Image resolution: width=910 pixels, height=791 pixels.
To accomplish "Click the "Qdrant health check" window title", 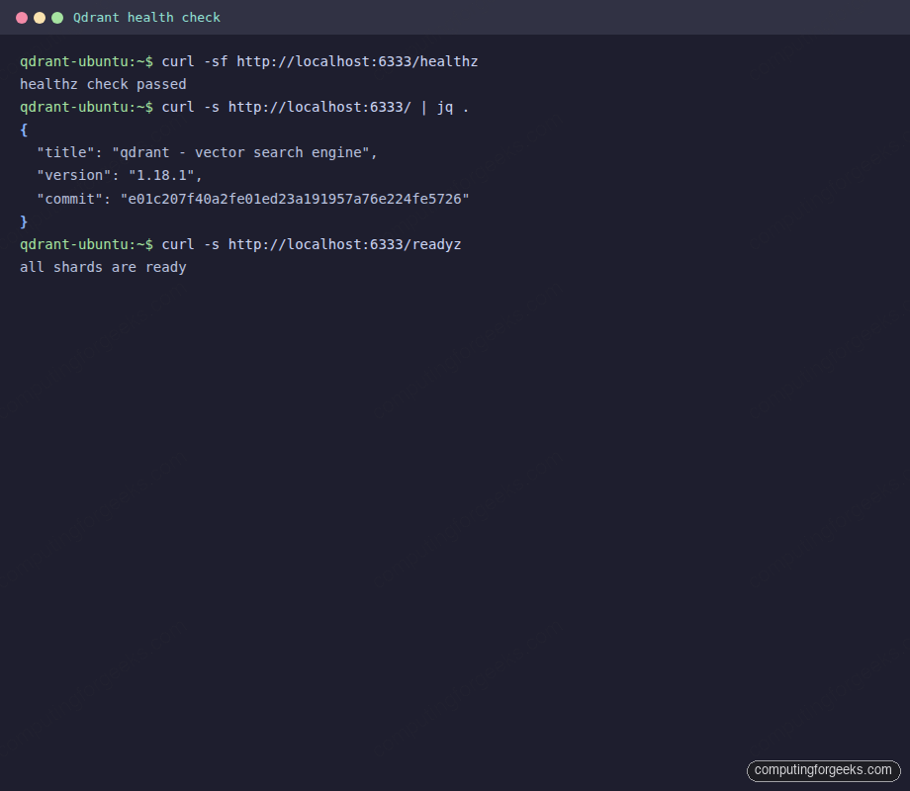I will (x=146, y=18).
